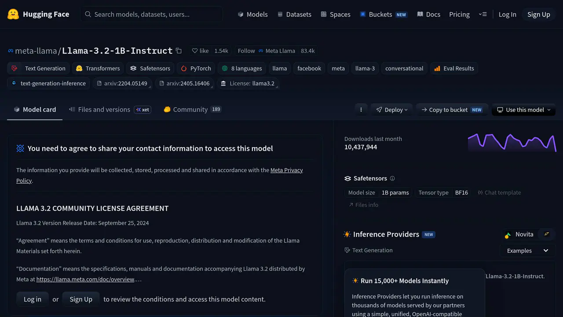Viewport: 563px width, 317px height.
Task: Click Log in under the license agreement
Action: pyautogui.click(x=33, y=299)
